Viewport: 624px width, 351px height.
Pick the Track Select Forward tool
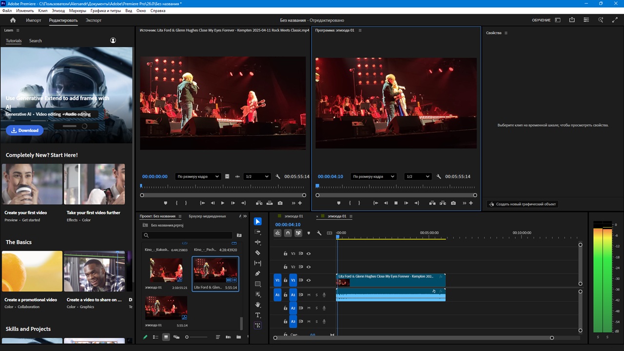click(x=258, y=232)
